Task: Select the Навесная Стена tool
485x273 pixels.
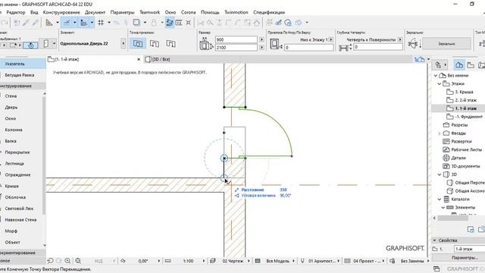Action: pyautogui.click(x=20, y=220)
